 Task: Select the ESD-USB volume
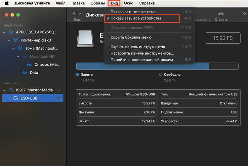[33, 98]
